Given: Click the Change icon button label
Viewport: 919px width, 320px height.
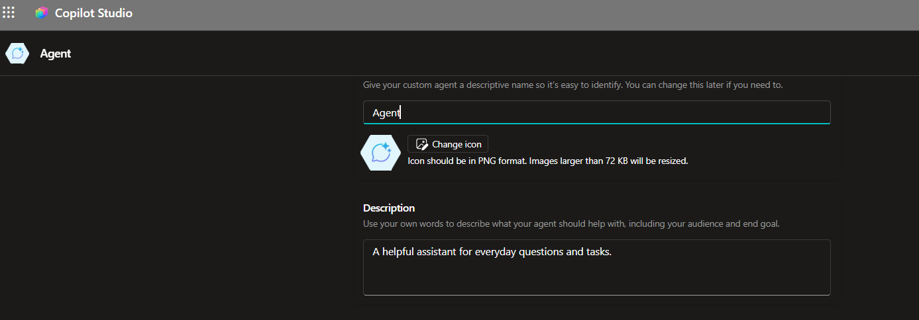Looking at the screenshot, I should click(457, 144).
